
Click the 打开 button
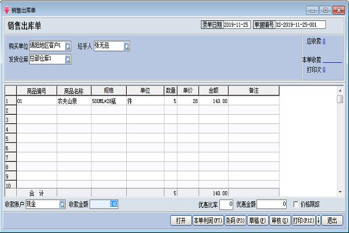[181, 221]
